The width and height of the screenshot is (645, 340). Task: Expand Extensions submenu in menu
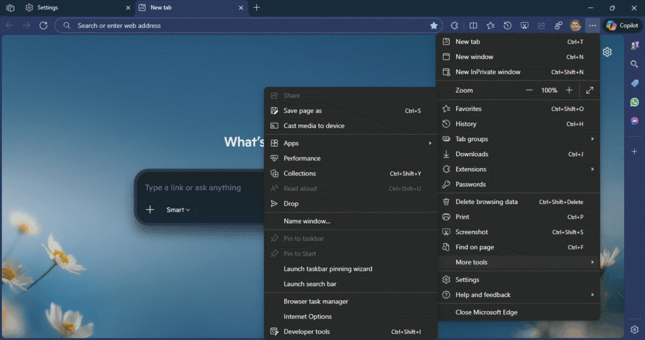click(518, 169)
